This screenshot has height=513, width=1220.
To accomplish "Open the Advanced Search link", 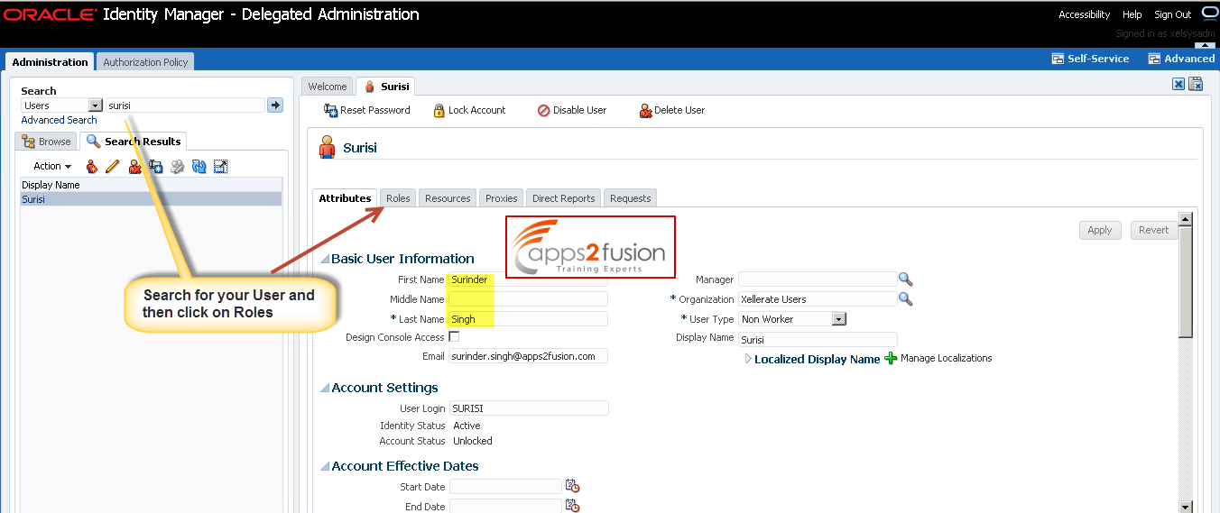I will 60,120.
